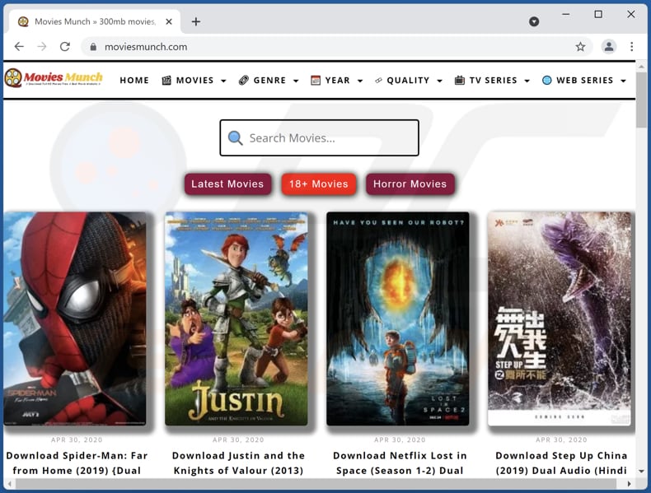Click the magnifier icon in search box

click(x=236, y=137)
